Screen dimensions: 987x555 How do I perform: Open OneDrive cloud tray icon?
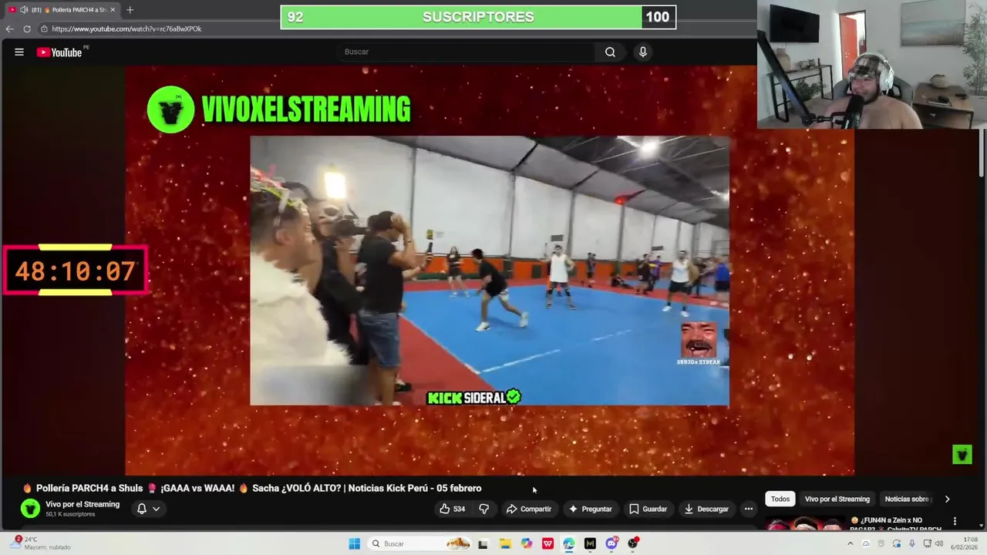pos(865,543)
